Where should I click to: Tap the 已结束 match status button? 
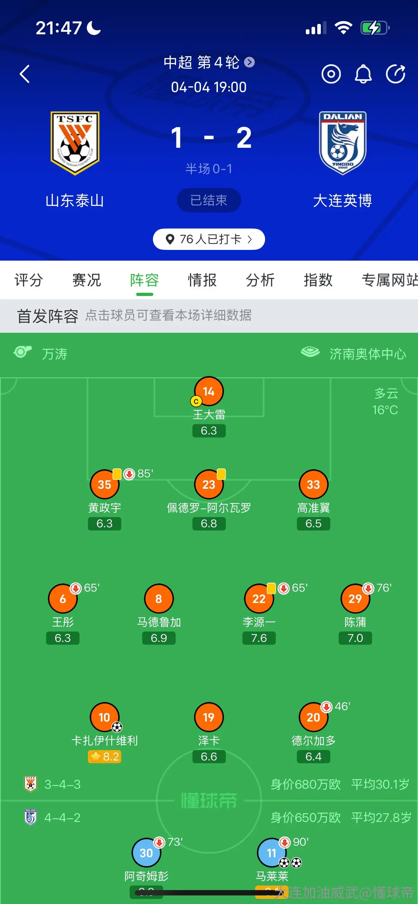[209, 200]
